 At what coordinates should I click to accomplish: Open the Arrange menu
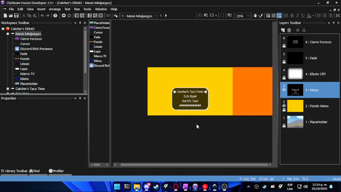pyautogui.click(x=55, y=9)
